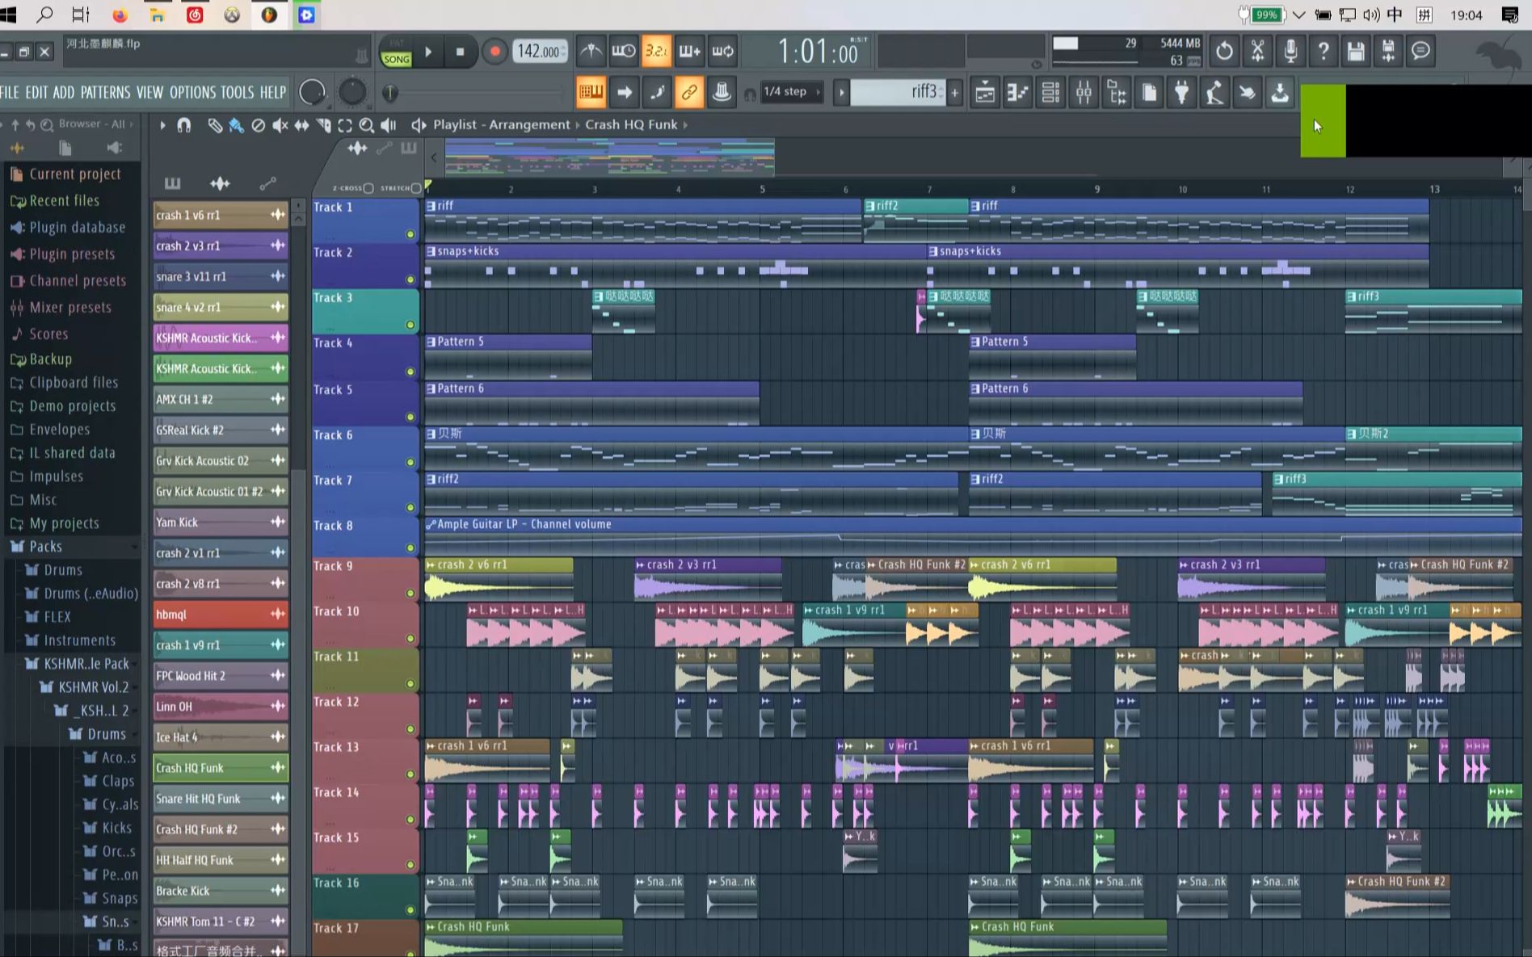Open the Mixer view icon
The height and width of the screenshot is (957, 1532).
[1084, 93]
